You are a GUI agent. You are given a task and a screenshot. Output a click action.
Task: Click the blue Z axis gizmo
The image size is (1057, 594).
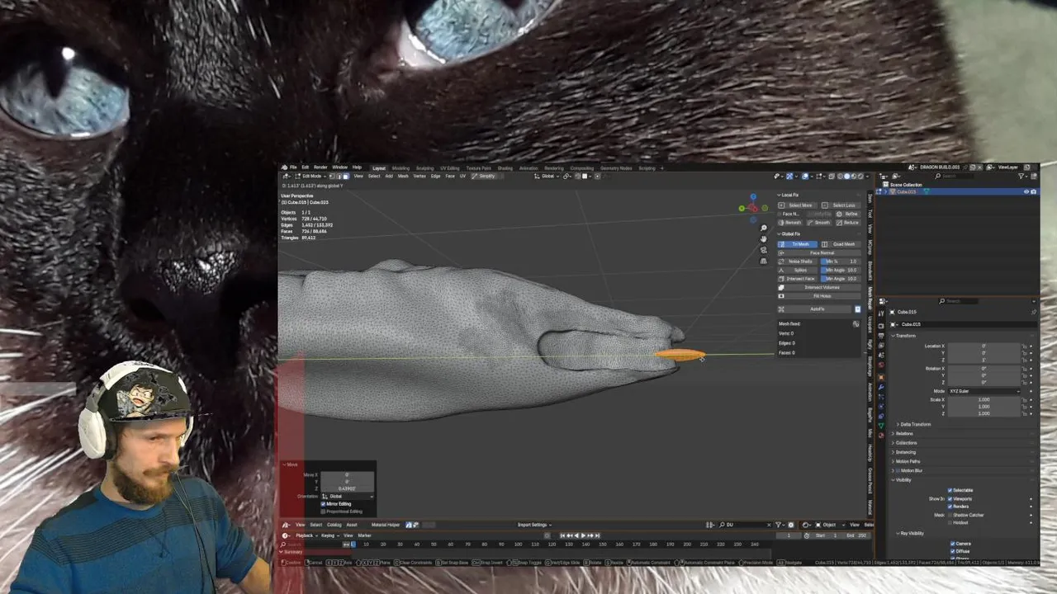pyautogui.click(x=753, y=196)
